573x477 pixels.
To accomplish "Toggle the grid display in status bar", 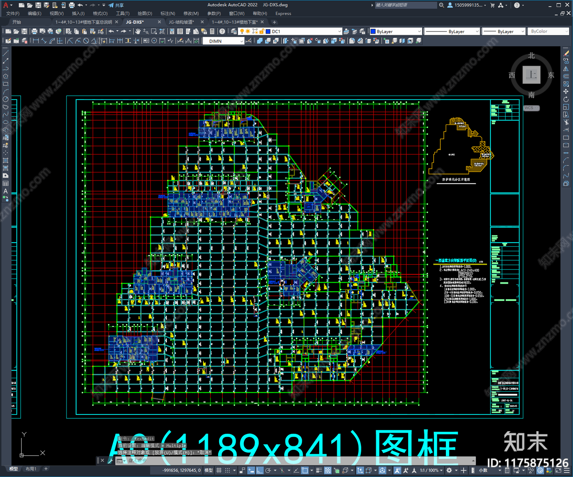I will pos(219,470).
